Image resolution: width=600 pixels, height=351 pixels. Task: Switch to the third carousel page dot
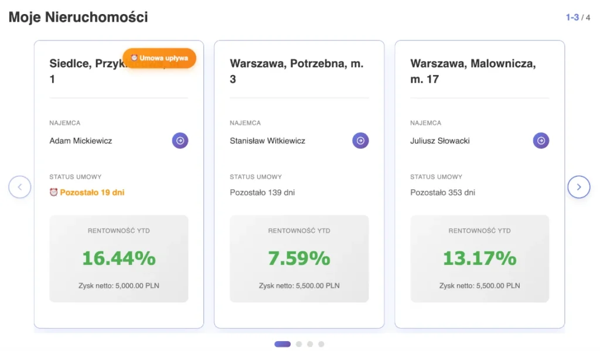(310, 344)
